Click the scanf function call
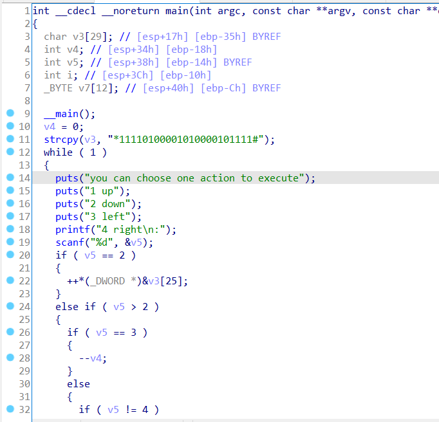 click(x=70, y=243)
